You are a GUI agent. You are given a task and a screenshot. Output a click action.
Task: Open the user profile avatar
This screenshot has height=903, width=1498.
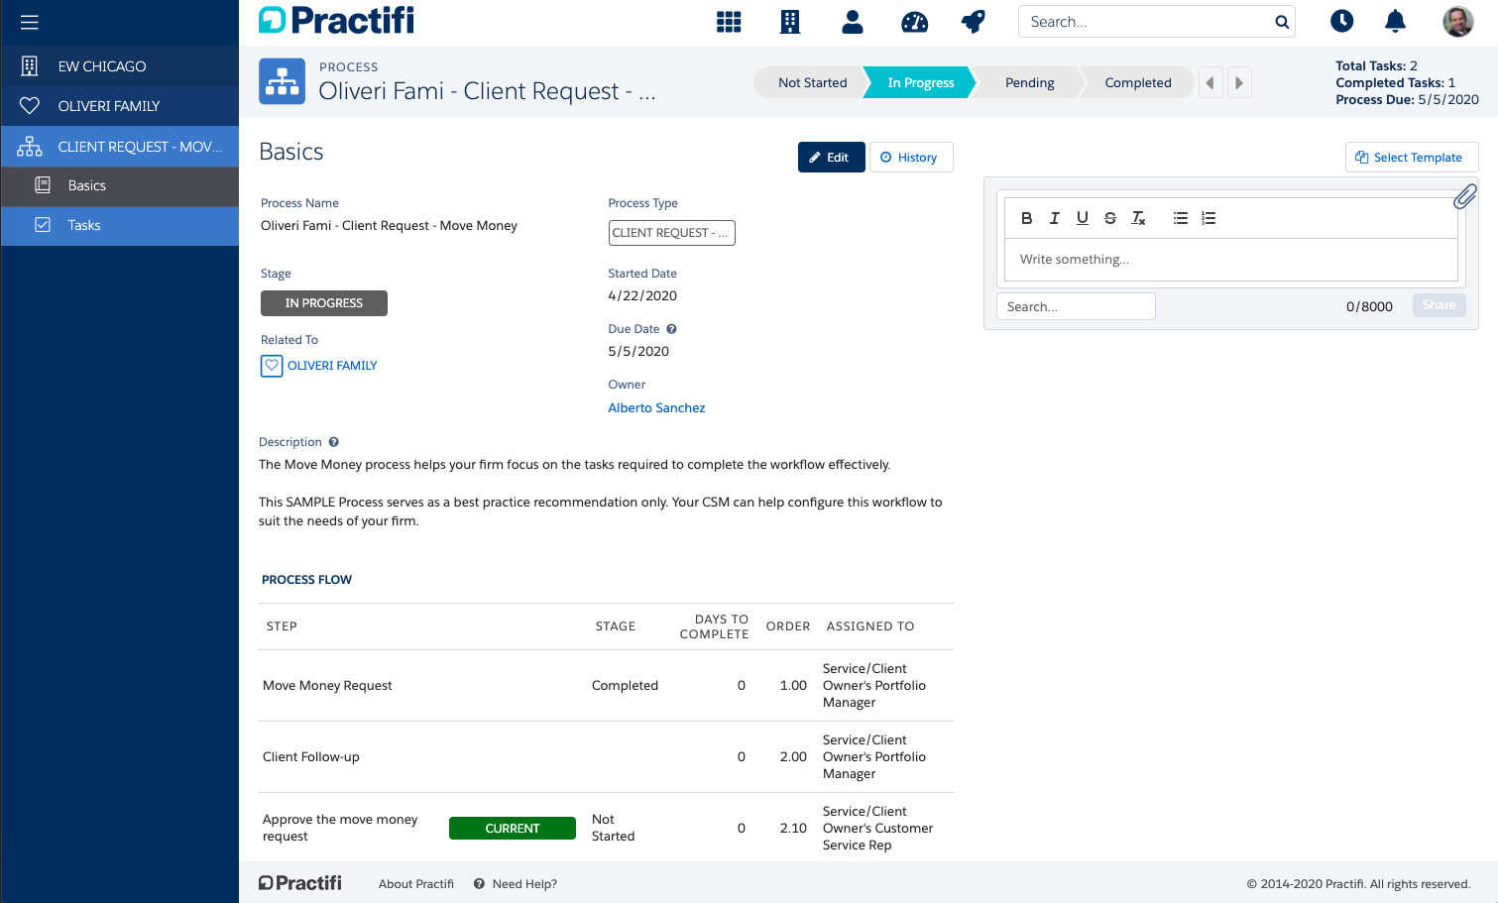coord(1457,21)
